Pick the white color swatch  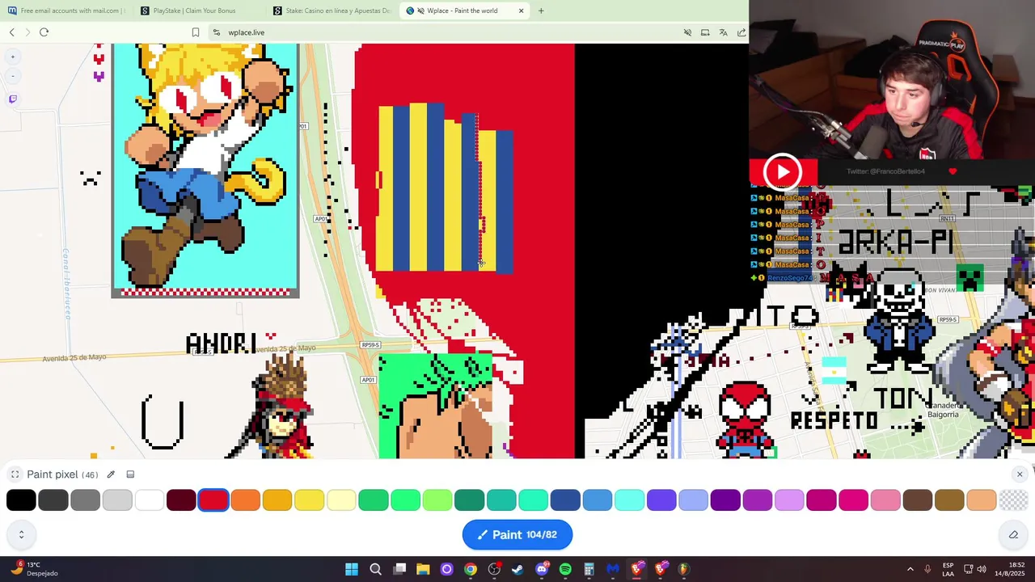point(150,500)
